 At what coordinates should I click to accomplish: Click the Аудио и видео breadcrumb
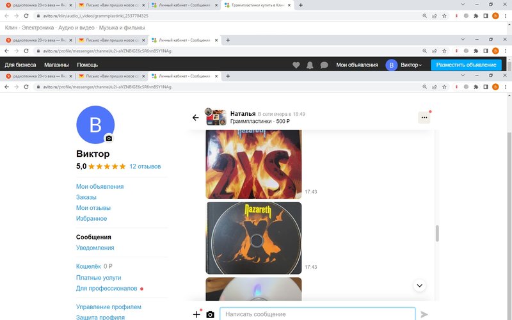click(76, 28)
